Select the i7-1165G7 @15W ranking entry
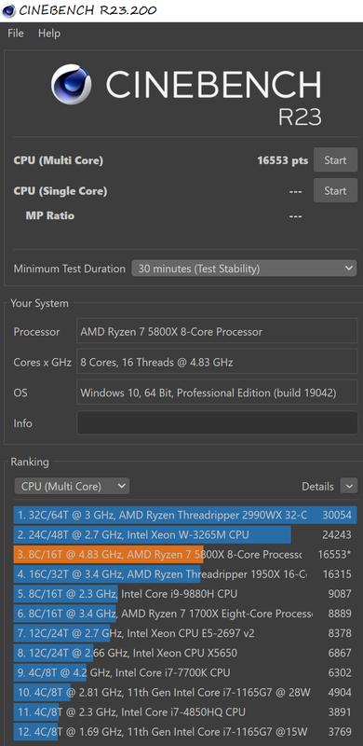The width and height of the screenshot is (363, 746). [185, 732]
